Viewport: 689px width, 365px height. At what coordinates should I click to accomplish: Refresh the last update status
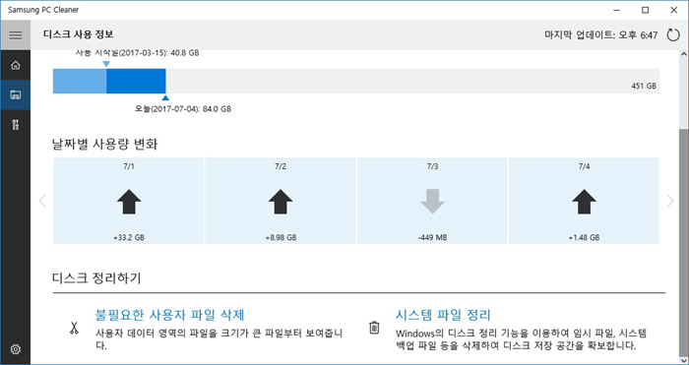(x=672, y=35)
